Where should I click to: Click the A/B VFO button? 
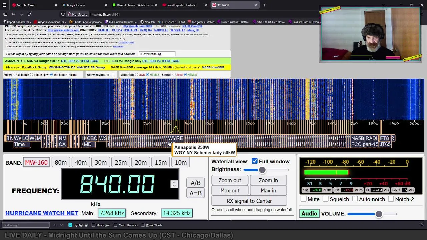pos(195,183)
